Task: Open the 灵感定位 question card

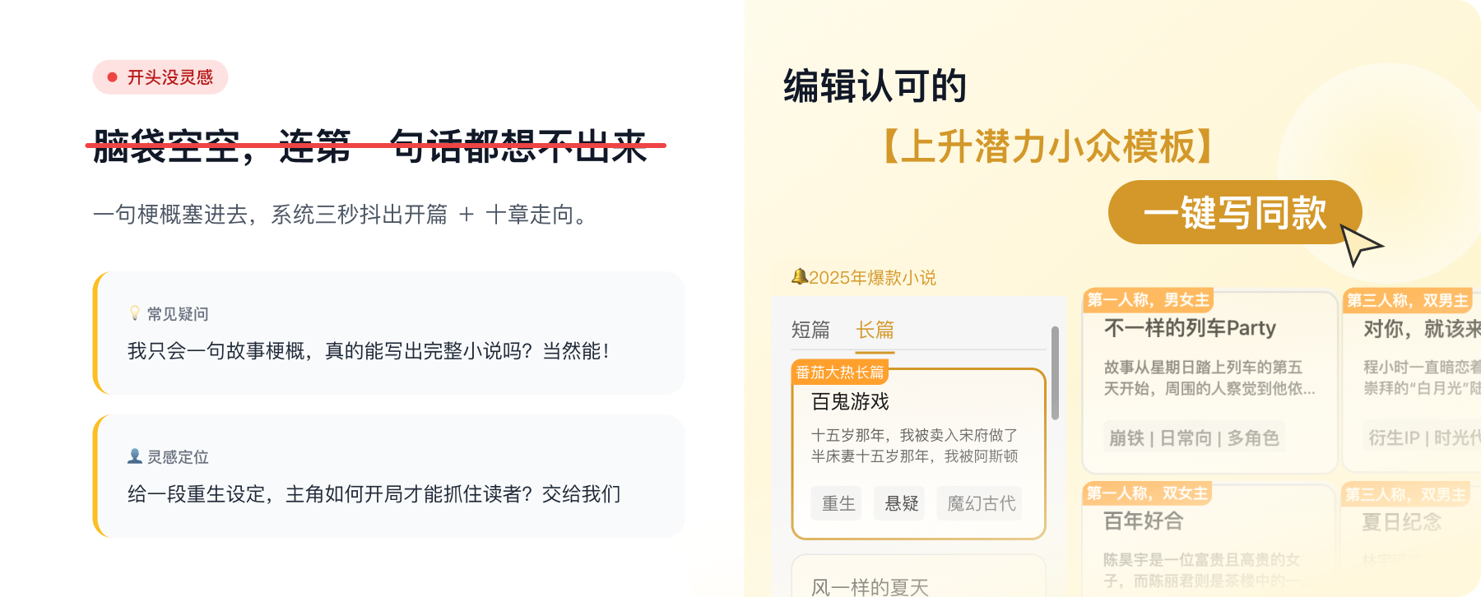Action: pyautogui.click(x=389, y=476)
